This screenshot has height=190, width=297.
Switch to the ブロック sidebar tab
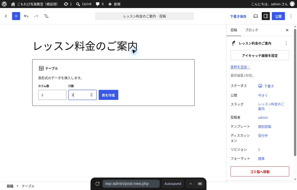(x=251, y=30)
